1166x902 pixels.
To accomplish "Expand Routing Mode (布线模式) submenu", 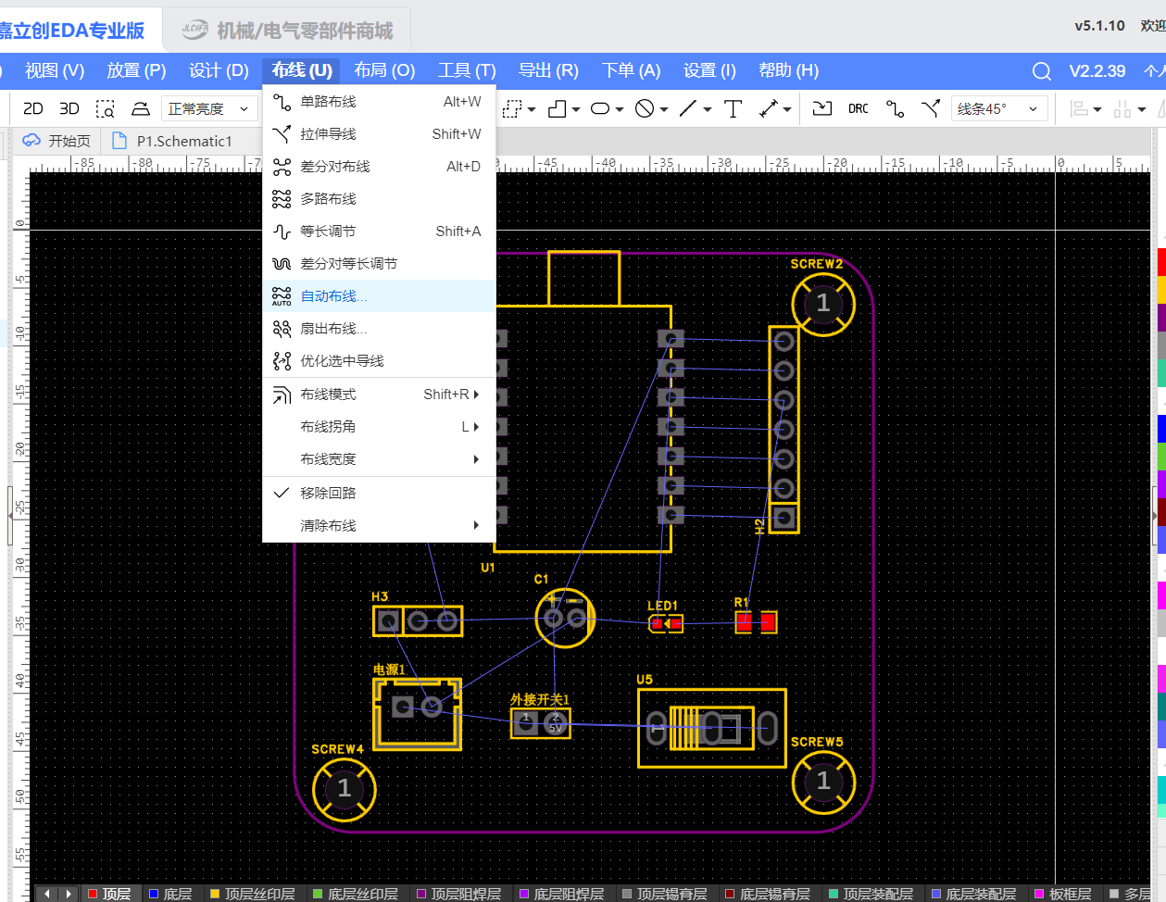I will (x=379, y=395).
